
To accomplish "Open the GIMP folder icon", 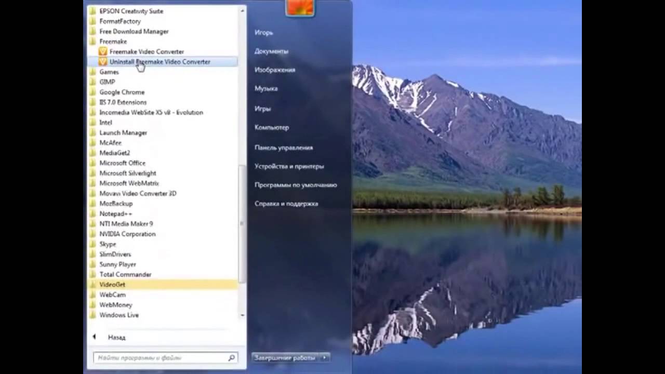I will [92, 82].
